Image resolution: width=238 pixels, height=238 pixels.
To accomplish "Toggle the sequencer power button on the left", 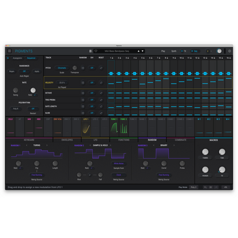I will click(8, 58).
